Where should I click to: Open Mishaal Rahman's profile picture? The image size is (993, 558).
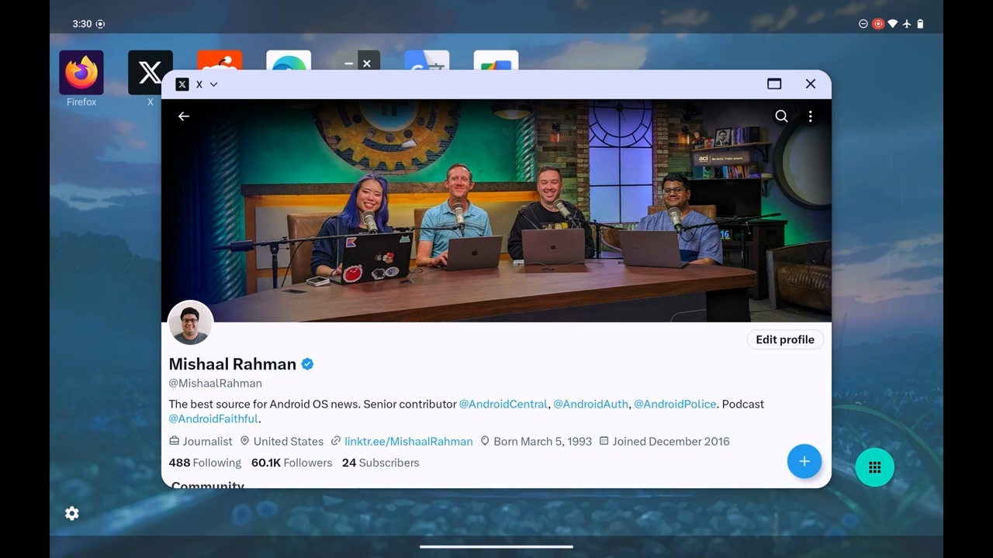point(190,323)
